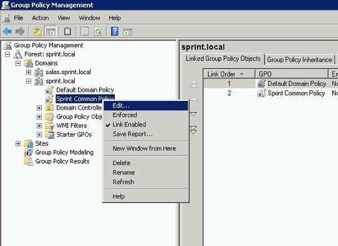Switch to Group Policy Inheritance tab
The height and width of the screenshot is (246, 338).
coord(299,60)
